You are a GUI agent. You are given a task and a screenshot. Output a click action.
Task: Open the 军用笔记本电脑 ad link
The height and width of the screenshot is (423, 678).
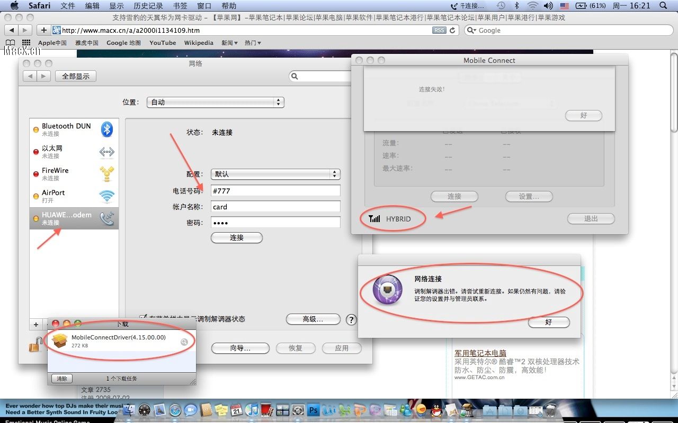coord(480,353)
